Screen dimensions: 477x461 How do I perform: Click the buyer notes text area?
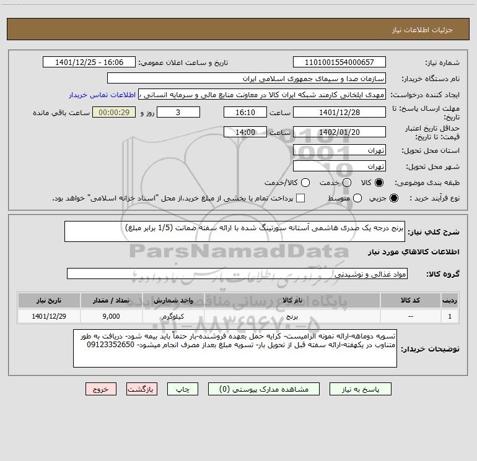235,348
